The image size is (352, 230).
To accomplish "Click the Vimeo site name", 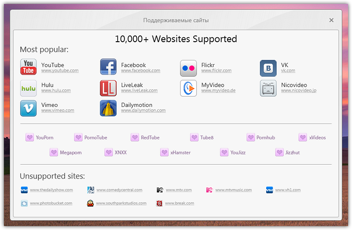I will [50, 105].
